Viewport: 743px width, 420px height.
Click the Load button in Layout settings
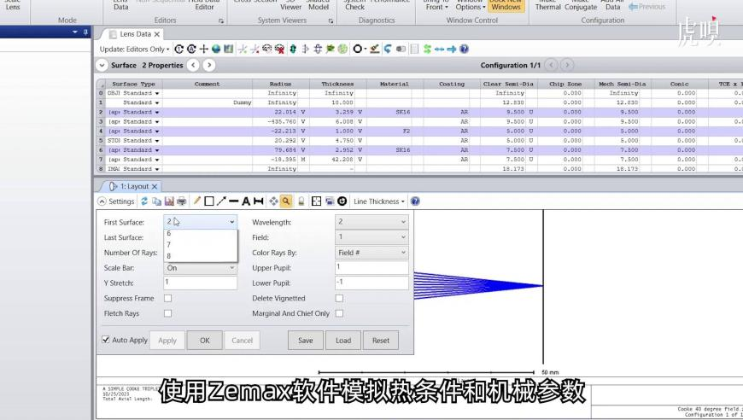(343, 340)
